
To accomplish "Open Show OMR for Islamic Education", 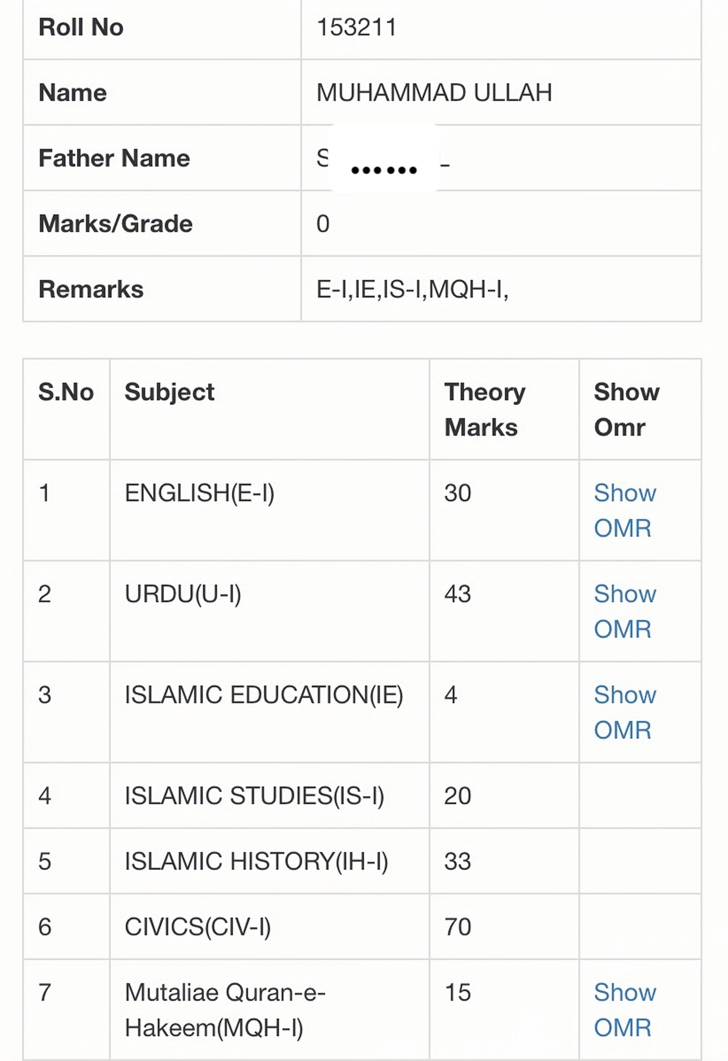I will (x=625, y=712).
